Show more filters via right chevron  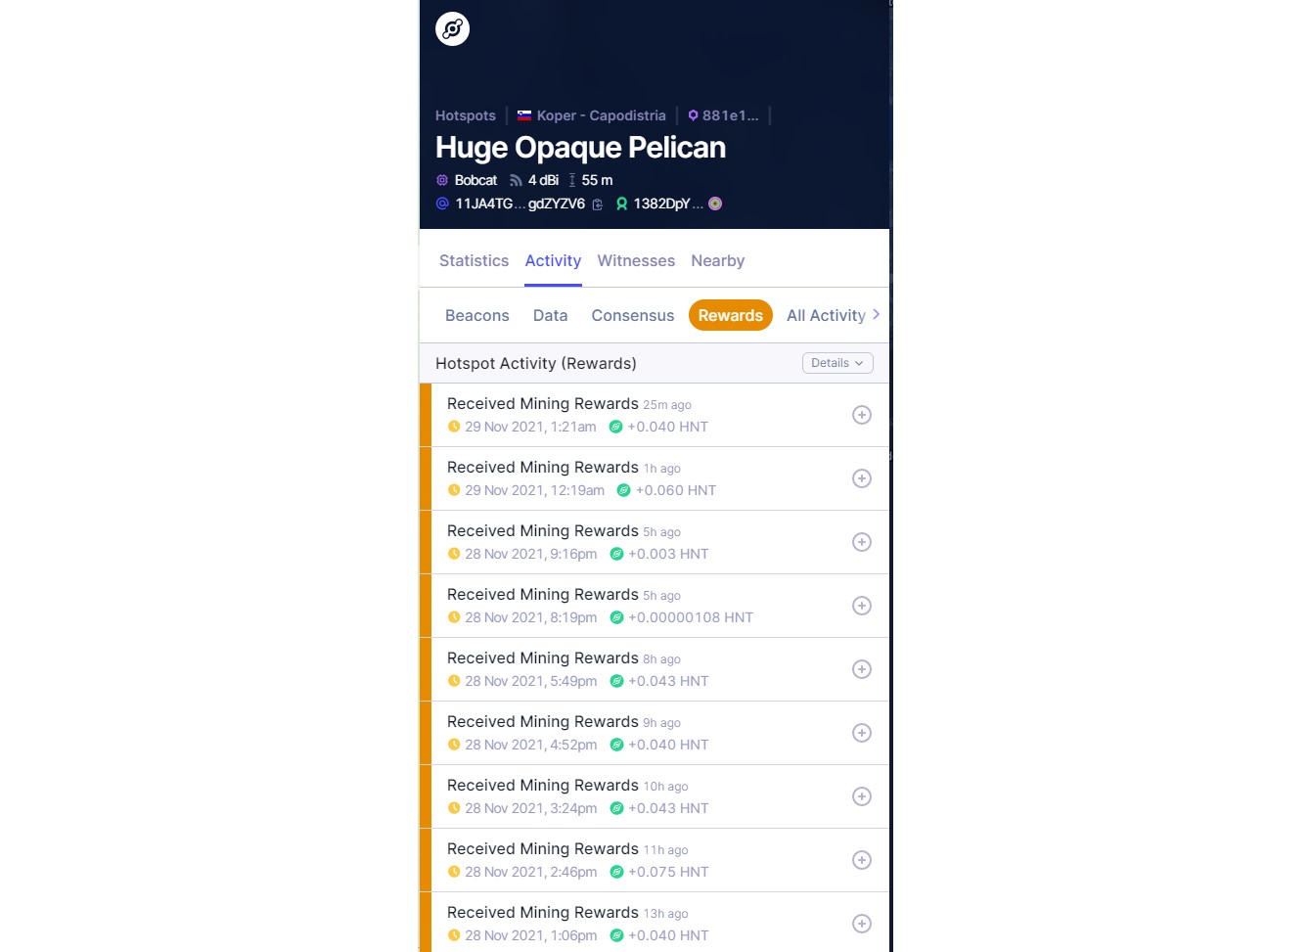pyautogui.click(x=877, y=314)
